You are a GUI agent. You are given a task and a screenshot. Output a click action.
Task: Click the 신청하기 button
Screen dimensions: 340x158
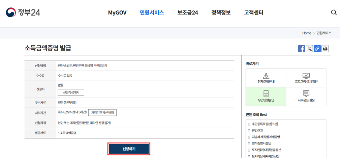[x=129, y=149]
